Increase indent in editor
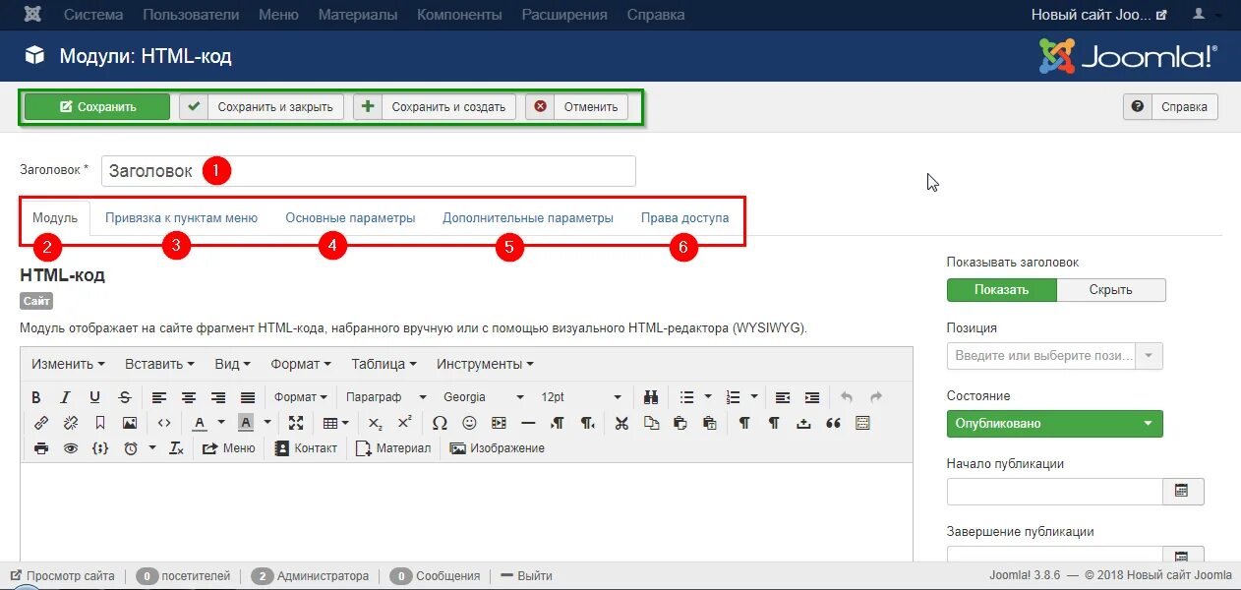This screenshot has height=590, width=1241. click(812, 397)
